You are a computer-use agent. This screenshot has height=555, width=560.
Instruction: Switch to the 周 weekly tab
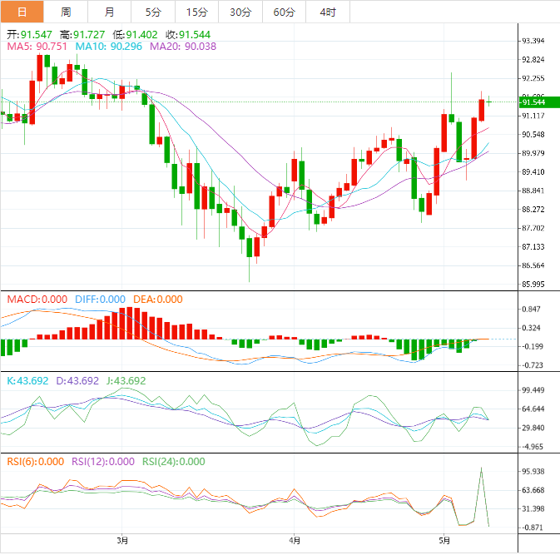[66, 12]
